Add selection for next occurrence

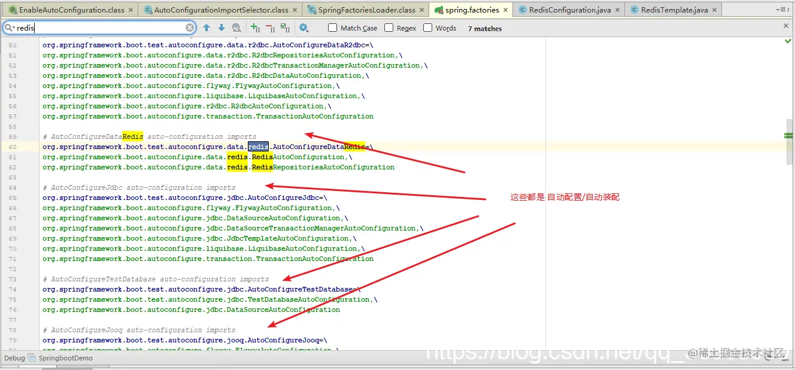click(256, 28)
